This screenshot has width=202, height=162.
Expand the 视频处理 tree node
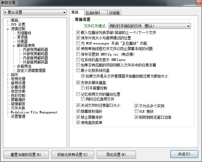tap(8, 79)
